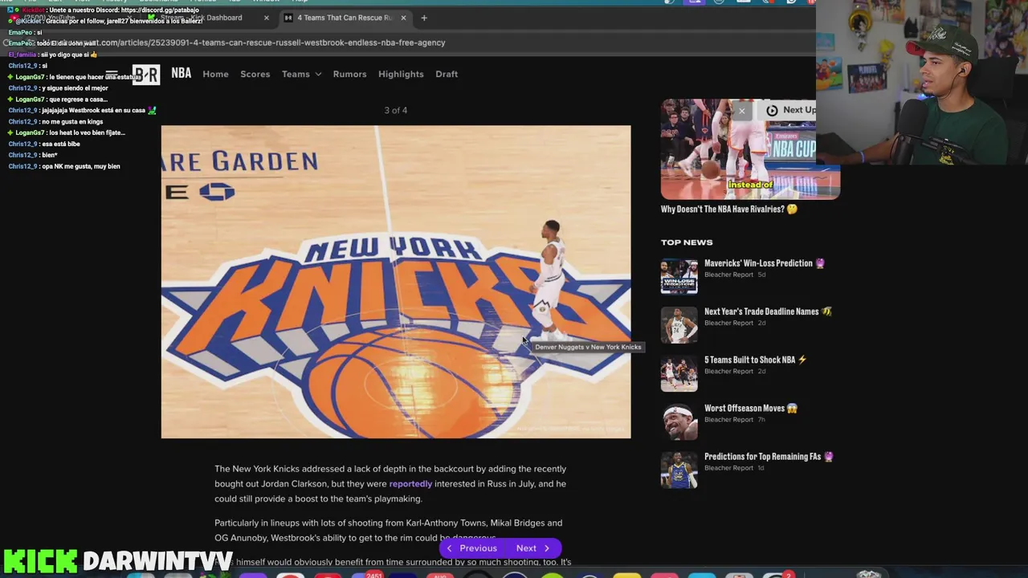Click the Knicks court slide image
The image size is (1028, 578).
pyautogui.click(x=396, y=282)
